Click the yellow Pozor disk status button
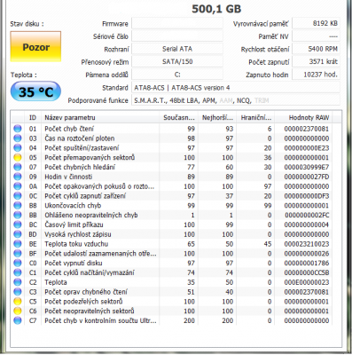352x355 pixels. [x=35, y=46]
